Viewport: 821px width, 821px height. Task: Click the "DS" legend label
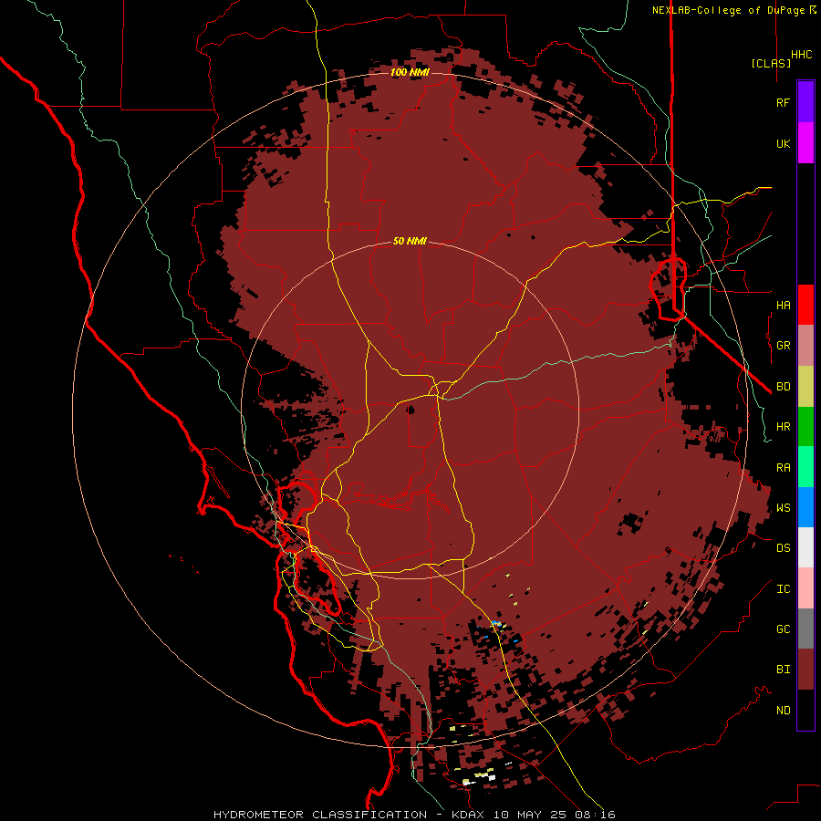(x=783, y=547)
